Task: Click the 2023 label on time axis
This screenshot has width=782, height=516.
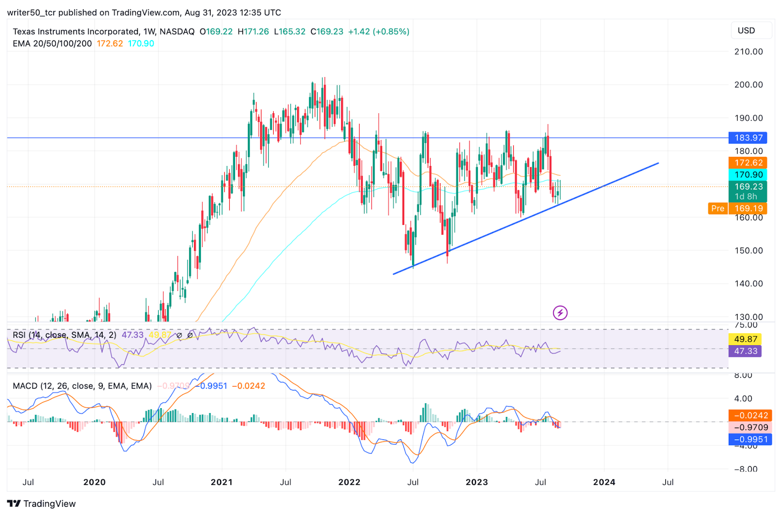Action: click(477, 482)
